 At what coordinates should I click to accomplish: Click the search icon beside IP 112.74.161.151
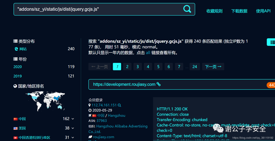click(x=119, y=105)
